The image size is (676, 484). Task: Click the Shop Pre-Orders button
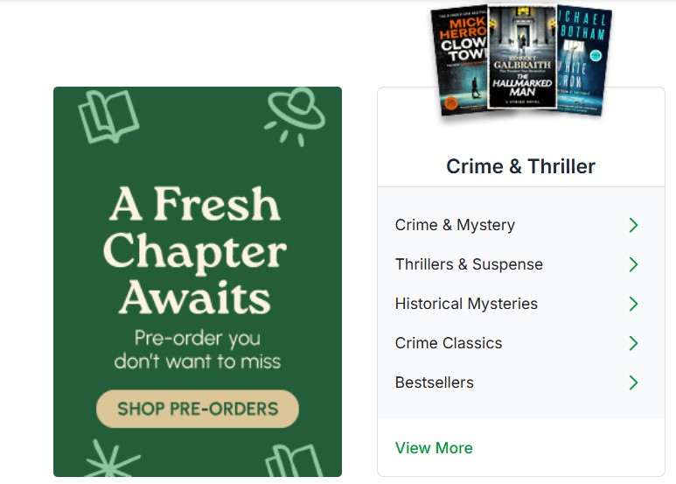(x=198, y=409)
